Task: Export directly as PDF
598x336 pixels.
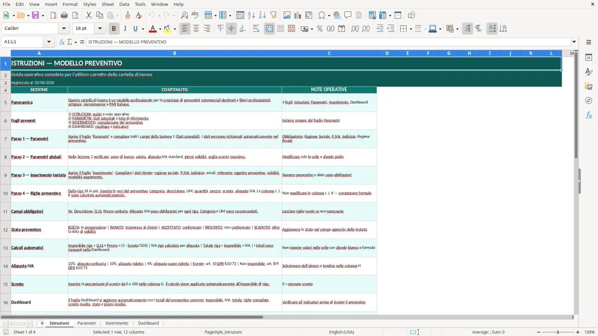Action: click(x=53, y=15)
